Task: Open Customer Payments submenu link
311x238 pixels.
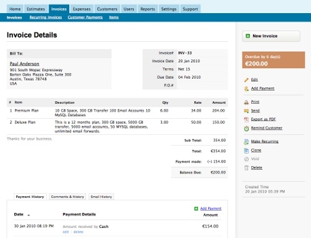Action: tap(85, 17)
